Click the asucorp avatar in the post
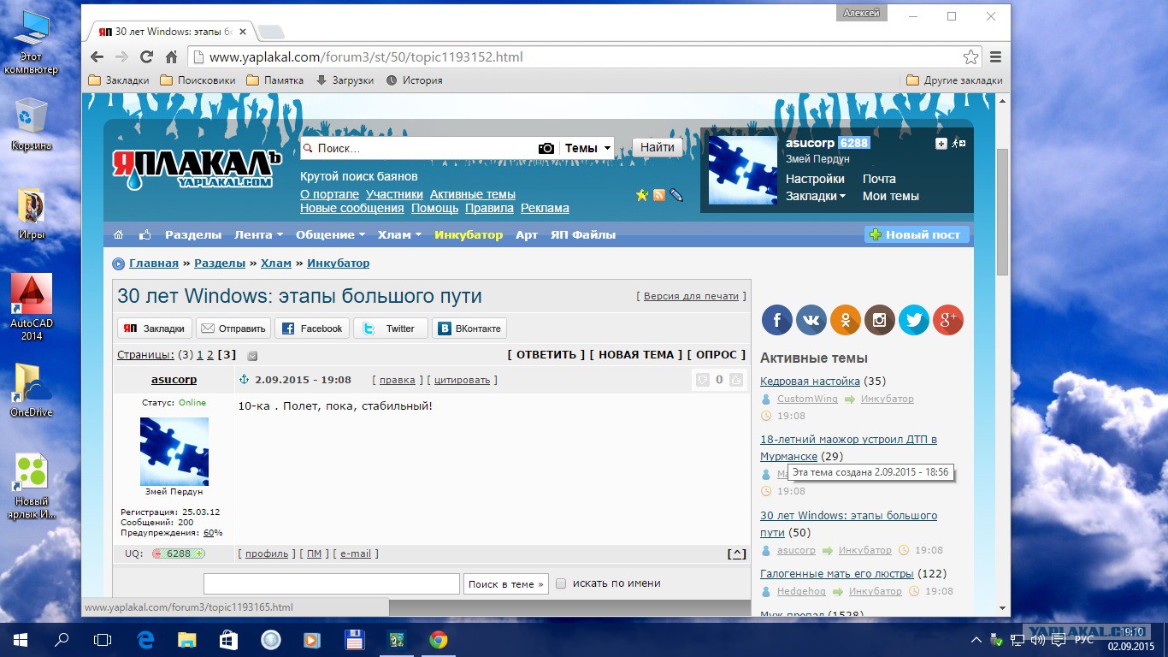 (174, 452)
